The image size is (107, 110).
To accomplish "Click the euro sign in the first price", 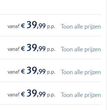I will coord(23,26).
